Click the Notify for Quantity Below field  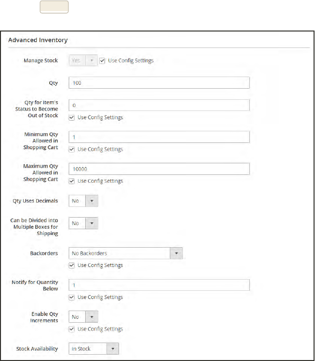click(x=159, y=285)
